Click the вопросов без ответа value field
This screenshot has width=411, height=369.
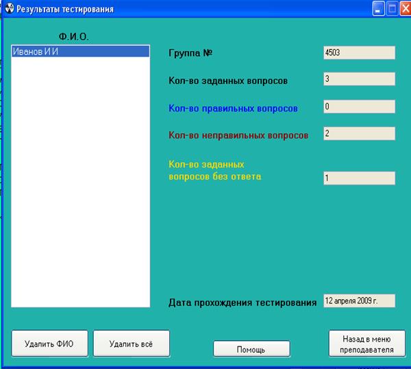[x=359, y=178]
